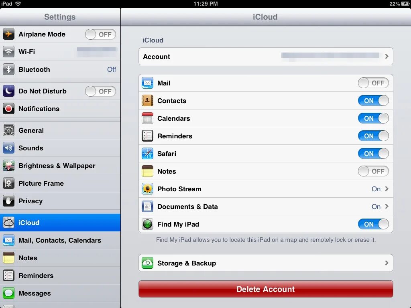Screen dimensions: 411x308
Task: Tap the Bluetooth icon in sidebar
Action: (x=9, y=69)
